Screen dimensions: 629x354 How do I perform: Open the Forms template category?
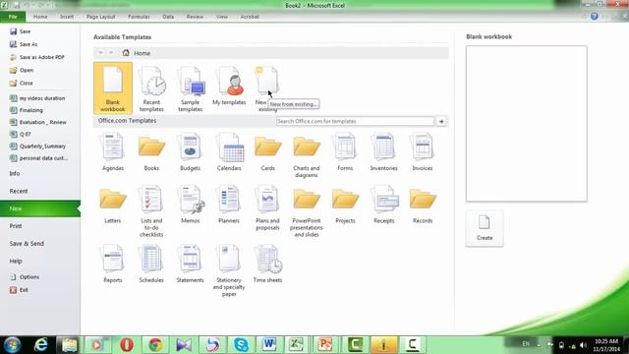345,151
